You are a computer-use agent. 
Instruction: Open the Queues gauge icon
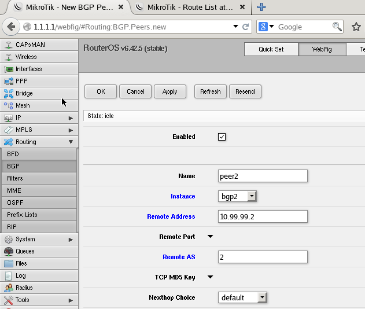9,252
